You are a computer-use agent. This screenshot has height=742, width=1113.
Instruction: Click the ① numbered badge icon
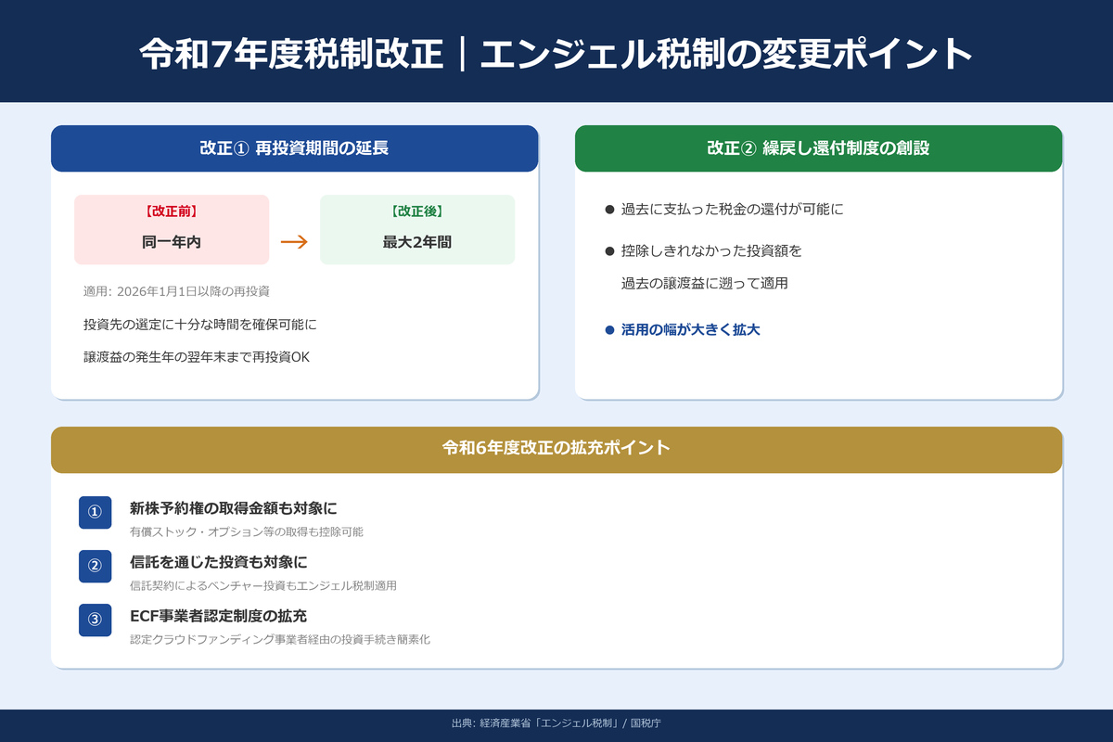pyautogui.click(x=95, y=513)
